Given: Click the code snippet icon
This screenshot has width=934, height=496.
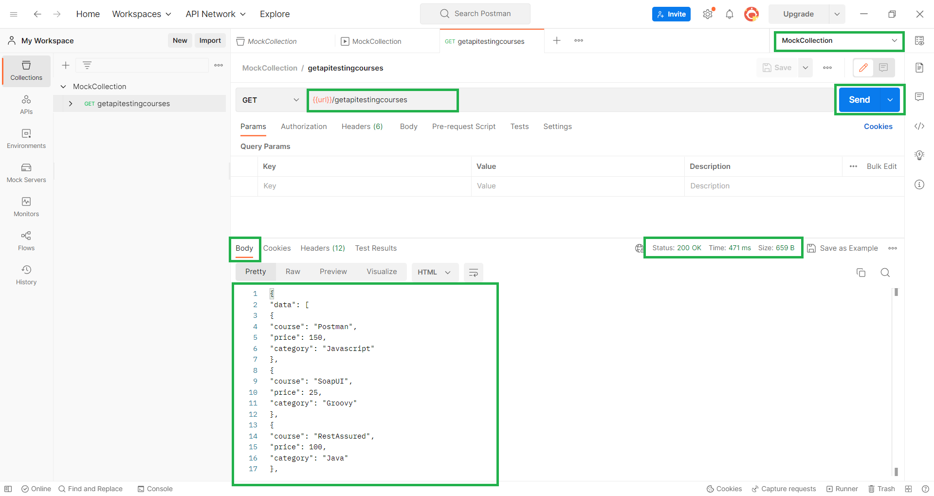Looking at the screenshot, I should click(x=919, y=126).
